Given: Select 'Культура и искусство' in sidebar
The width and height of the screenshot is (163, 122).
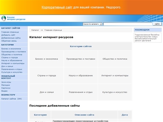Looking at the screenshot, I should click(x=12, y=72).
